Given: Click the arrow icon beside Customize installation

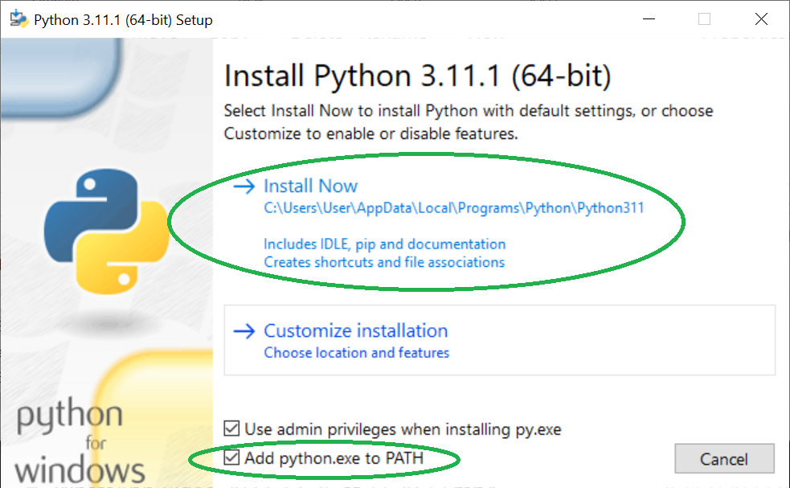Looking at the screenshot, I should (x=244, y=331).
